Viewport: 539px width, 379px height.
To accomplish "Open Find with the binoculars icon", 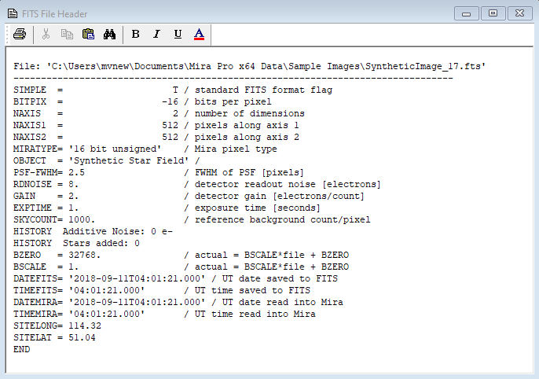I will tap(110, 34).
